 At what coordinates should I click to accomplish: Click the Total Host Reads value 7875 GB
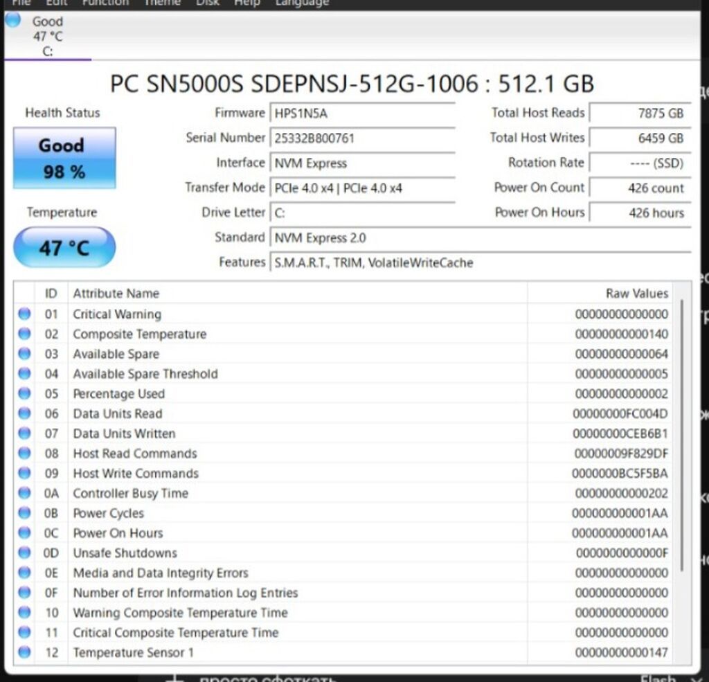(x=640, y=113)
